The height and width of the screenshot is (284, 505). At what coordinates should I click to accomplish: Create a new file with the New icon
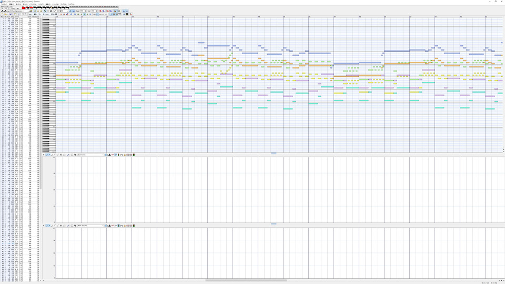click(2, 14)
